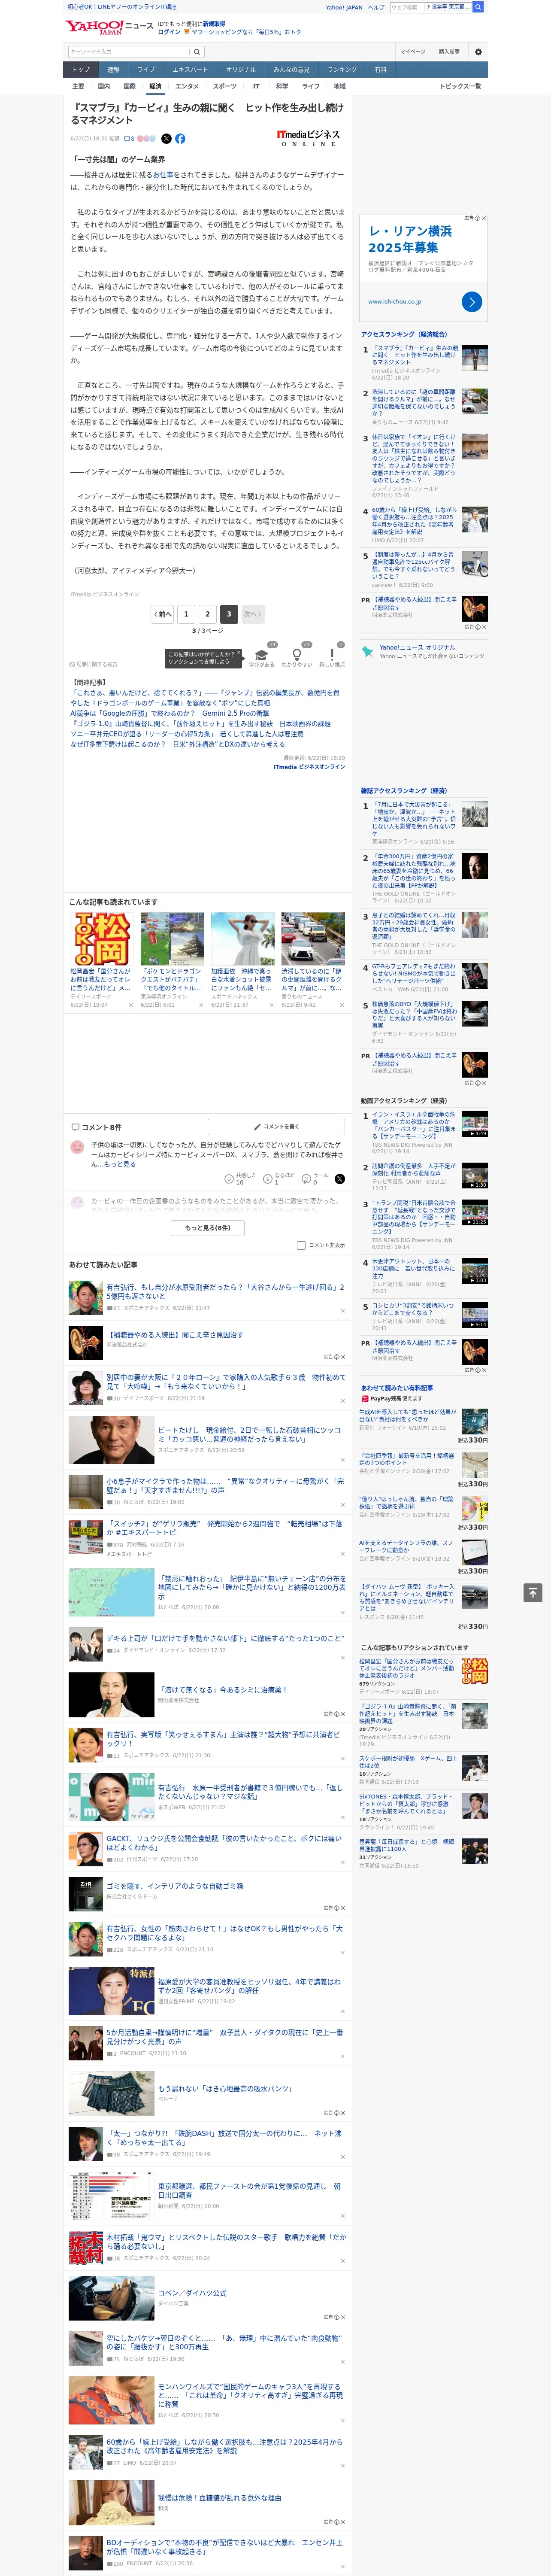Close the レ・リアン横浜 ad
The image size is (551, 2576).
pyautogui.click(x=484, y=218)
